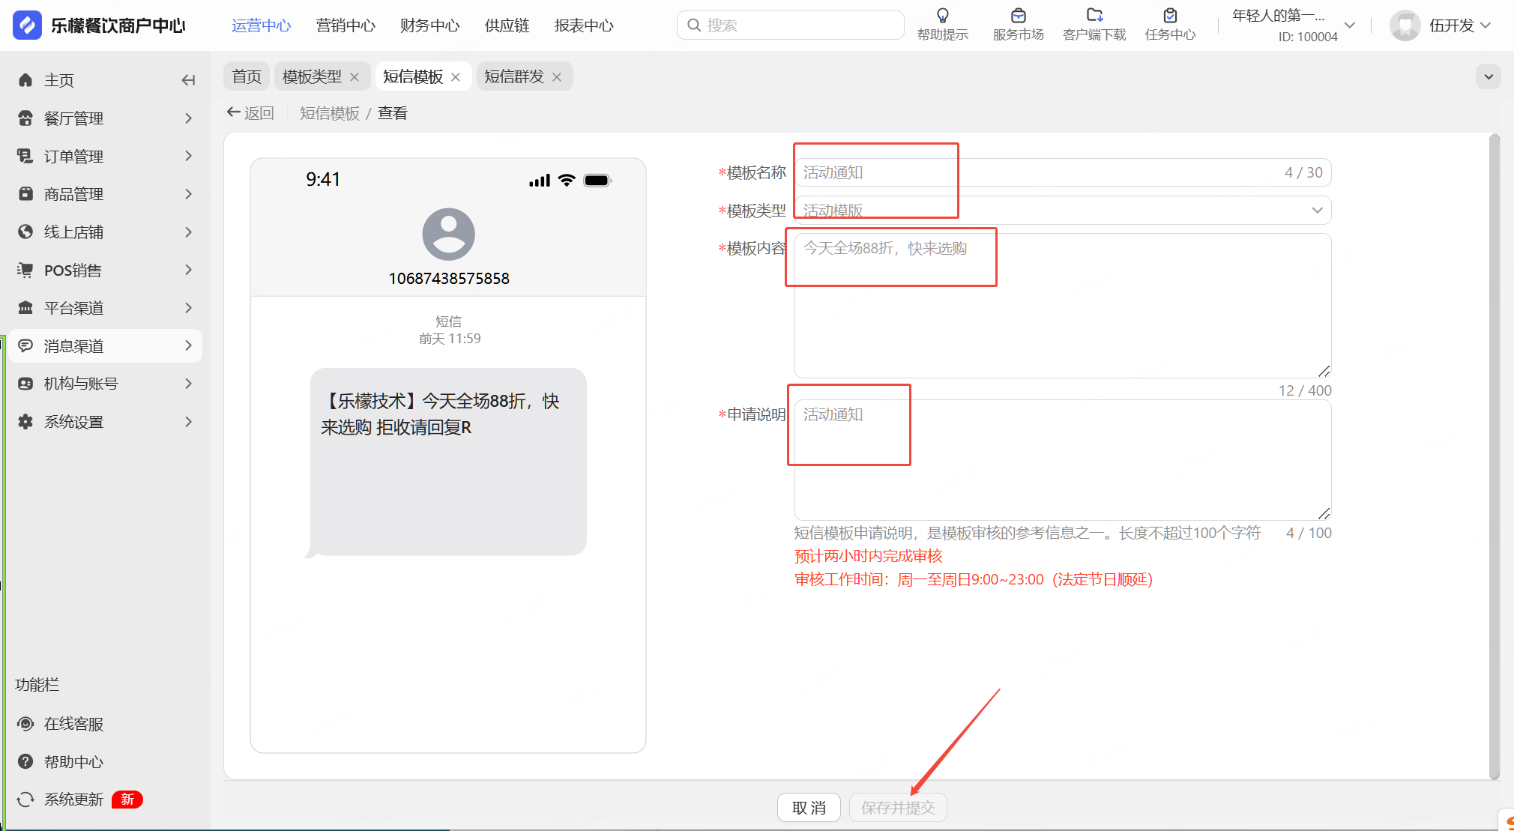Click the help tips lightbulb icon
Screen dimensions: 1514x831
(x=943, y=16)
